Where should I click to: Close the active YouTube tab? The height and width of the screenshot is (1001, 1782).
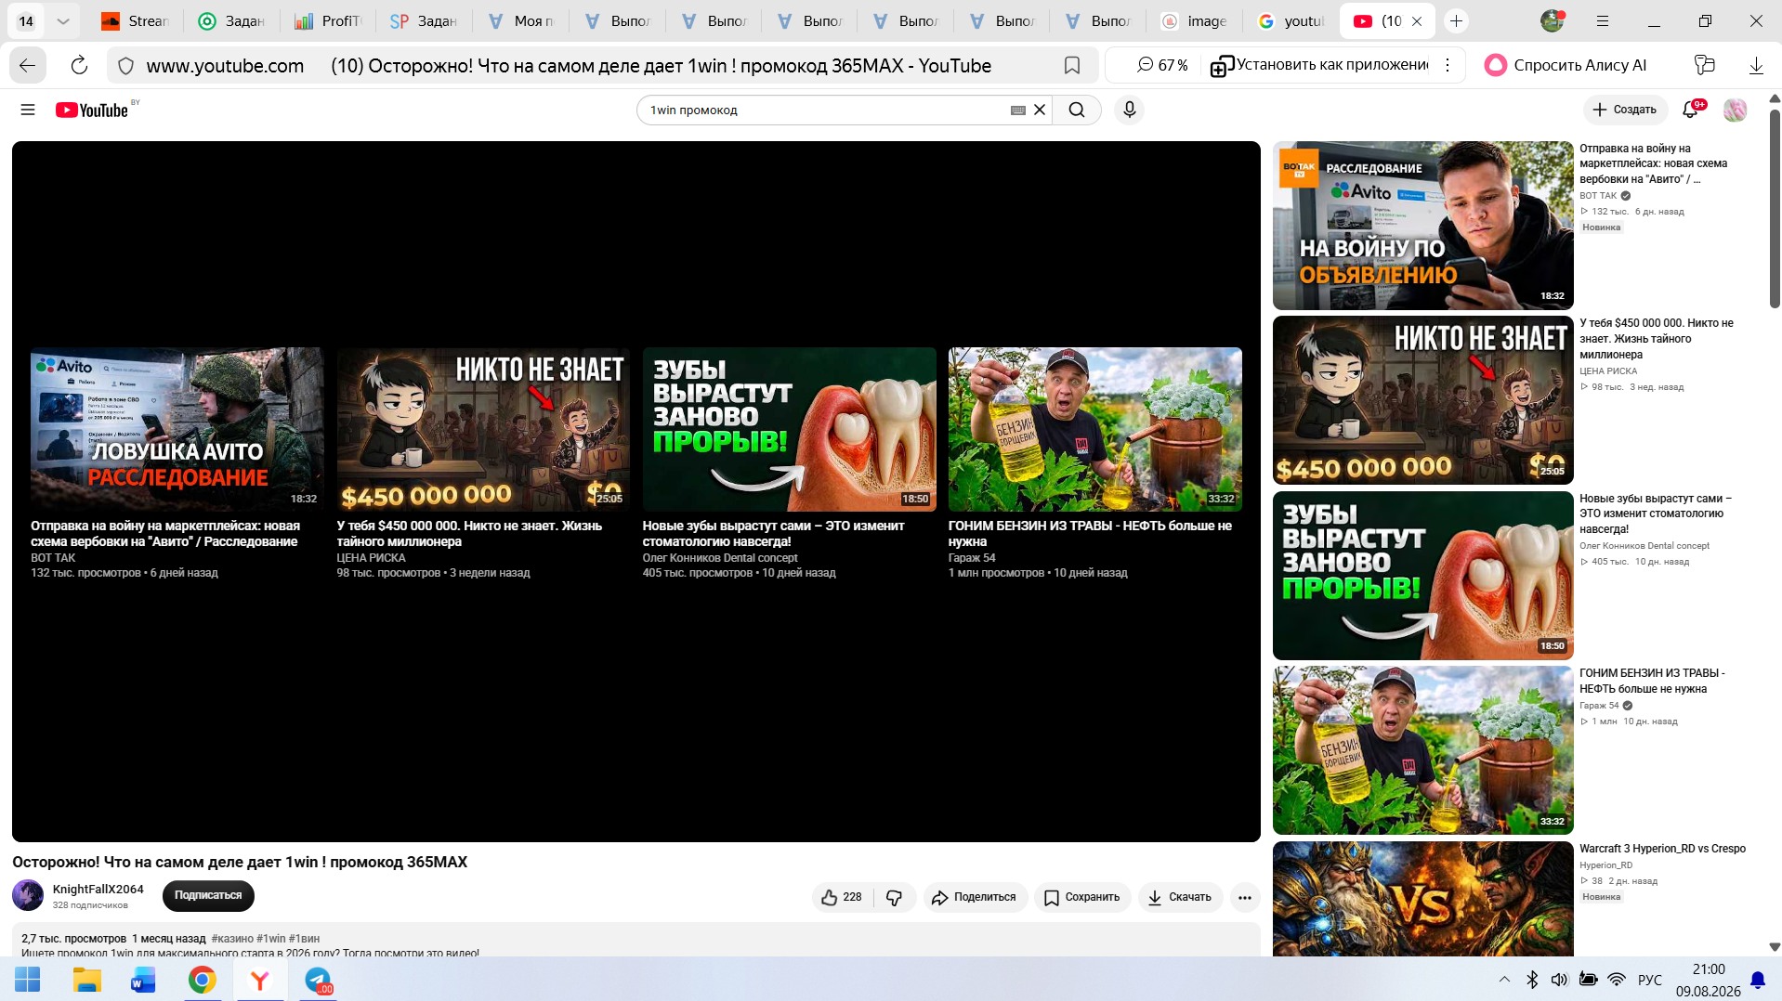click(1417, 20)
